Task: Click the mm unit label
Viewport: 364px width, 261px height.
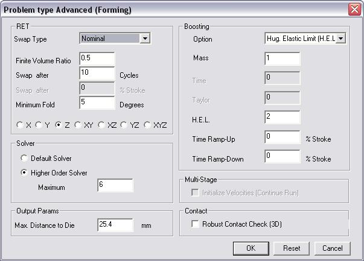Action: (x=146, y=225)
